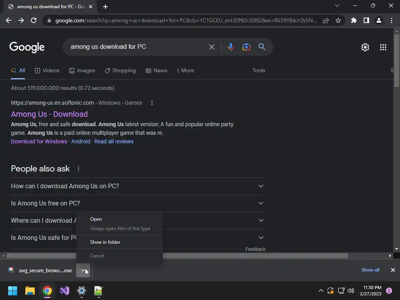Open File Explorer from taskbar

point(30,291)
